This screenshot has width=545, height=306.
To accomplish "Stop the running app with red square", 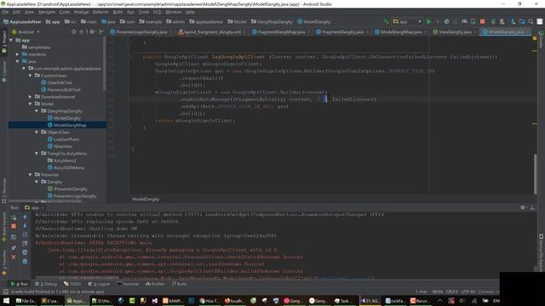I will point(483,21).
